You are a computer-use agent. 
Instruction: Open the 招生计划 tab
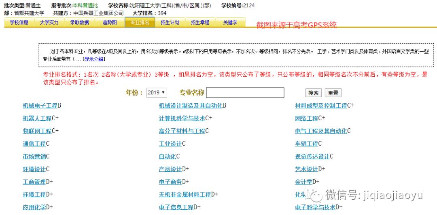[x=170, y=23]
